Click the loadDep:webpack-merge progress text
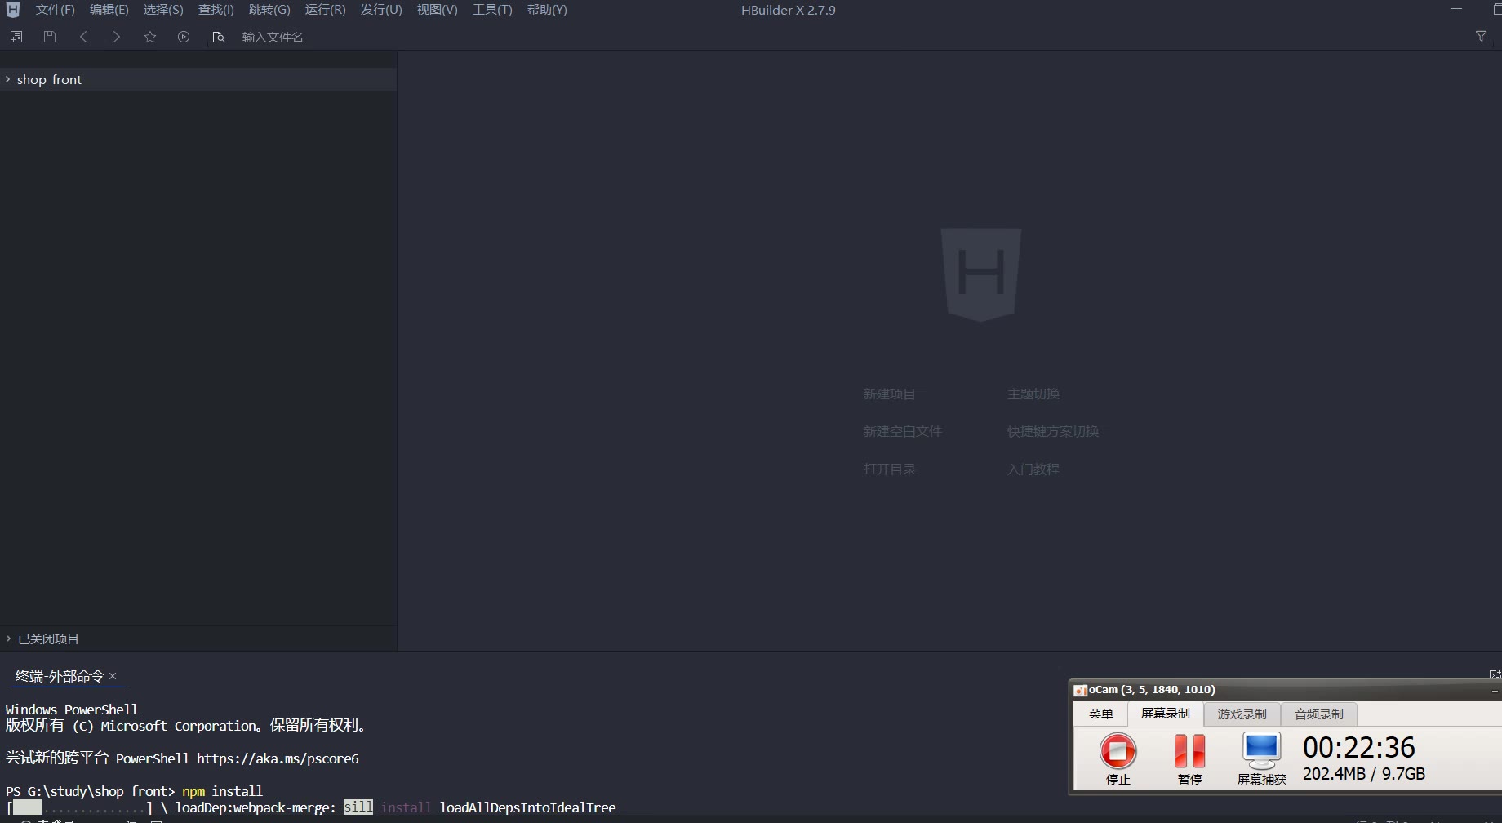 [x=256, y=807]
